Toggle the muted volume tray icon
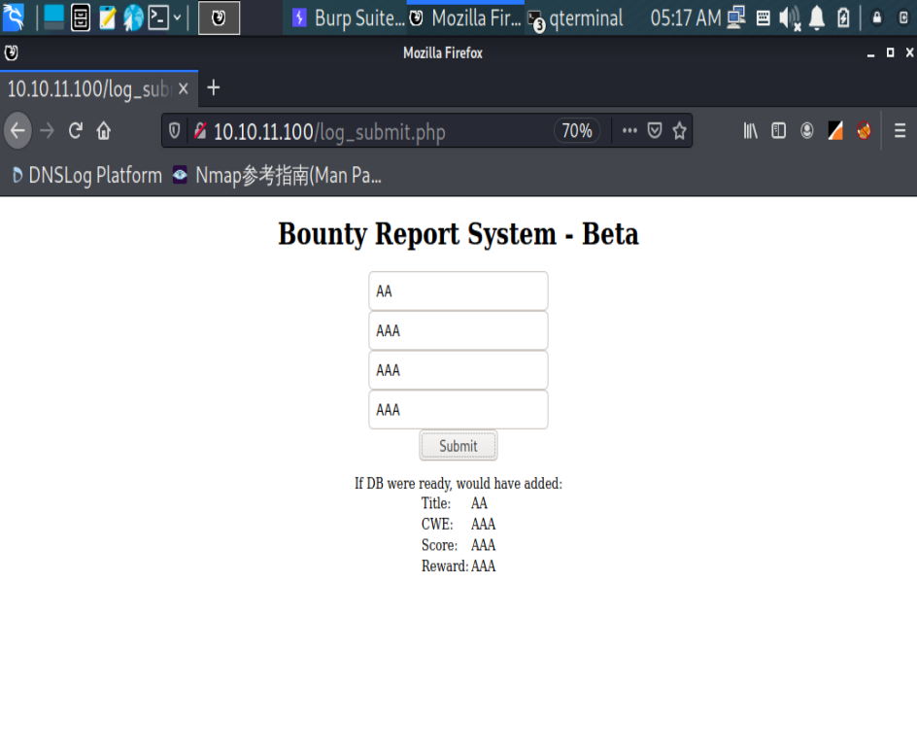917x754 pixels. coord(790,18)
